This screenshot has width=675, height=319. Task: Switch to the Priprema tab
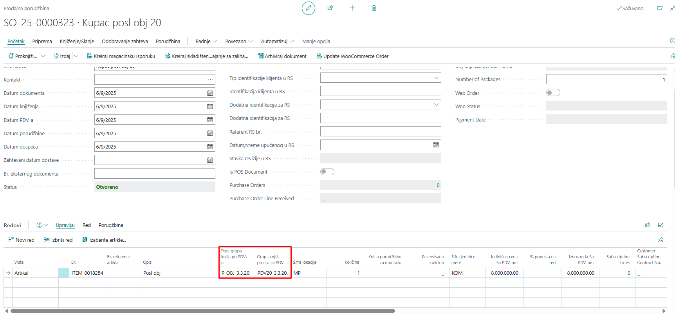tap(42, 42)
